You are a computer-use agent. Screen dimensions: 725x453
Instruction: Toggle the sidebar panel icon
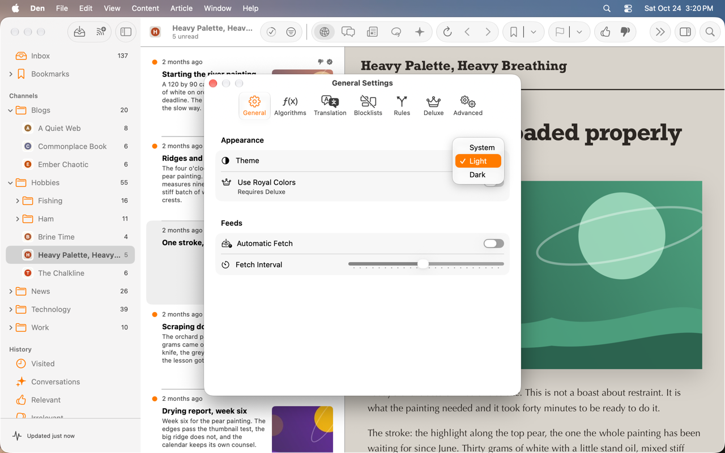point(126,32)
